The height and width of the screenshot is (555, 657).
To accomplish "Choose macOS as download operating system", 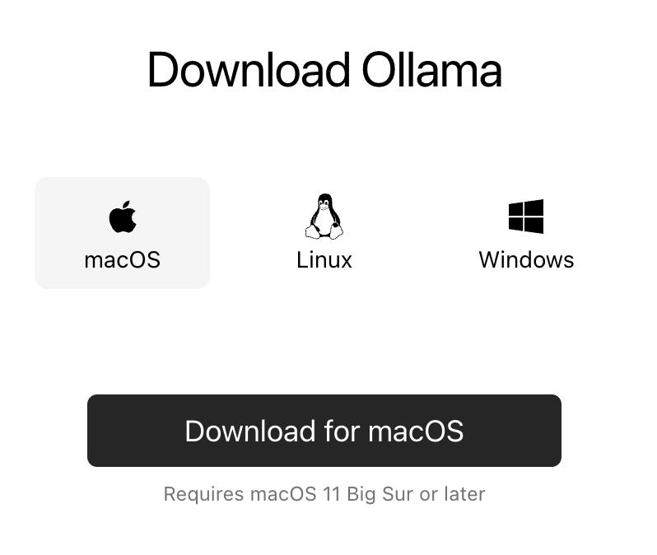I will tap(123, 233).
